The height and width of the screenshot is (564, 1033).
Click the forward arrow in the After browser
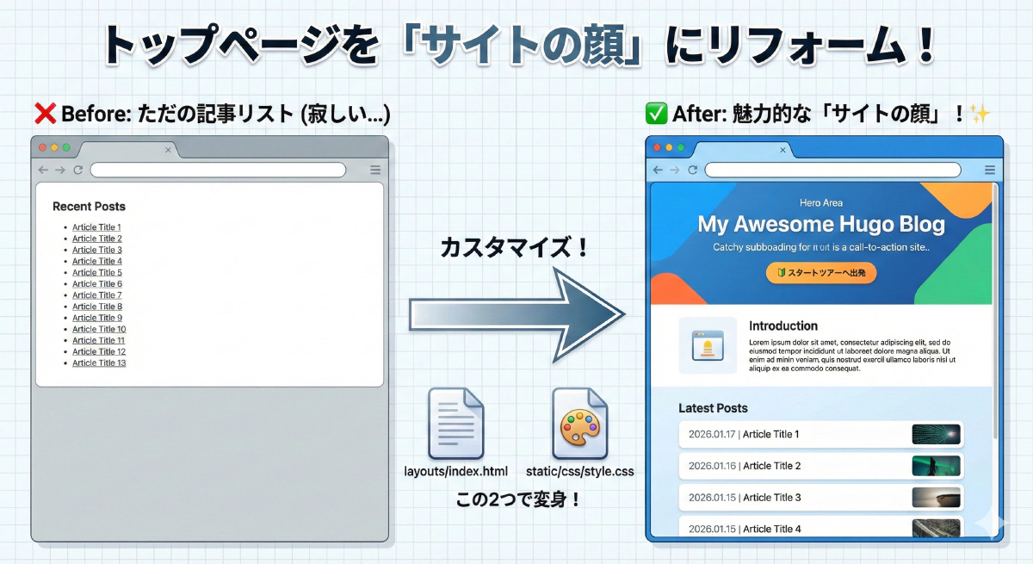tap(675, 170)
